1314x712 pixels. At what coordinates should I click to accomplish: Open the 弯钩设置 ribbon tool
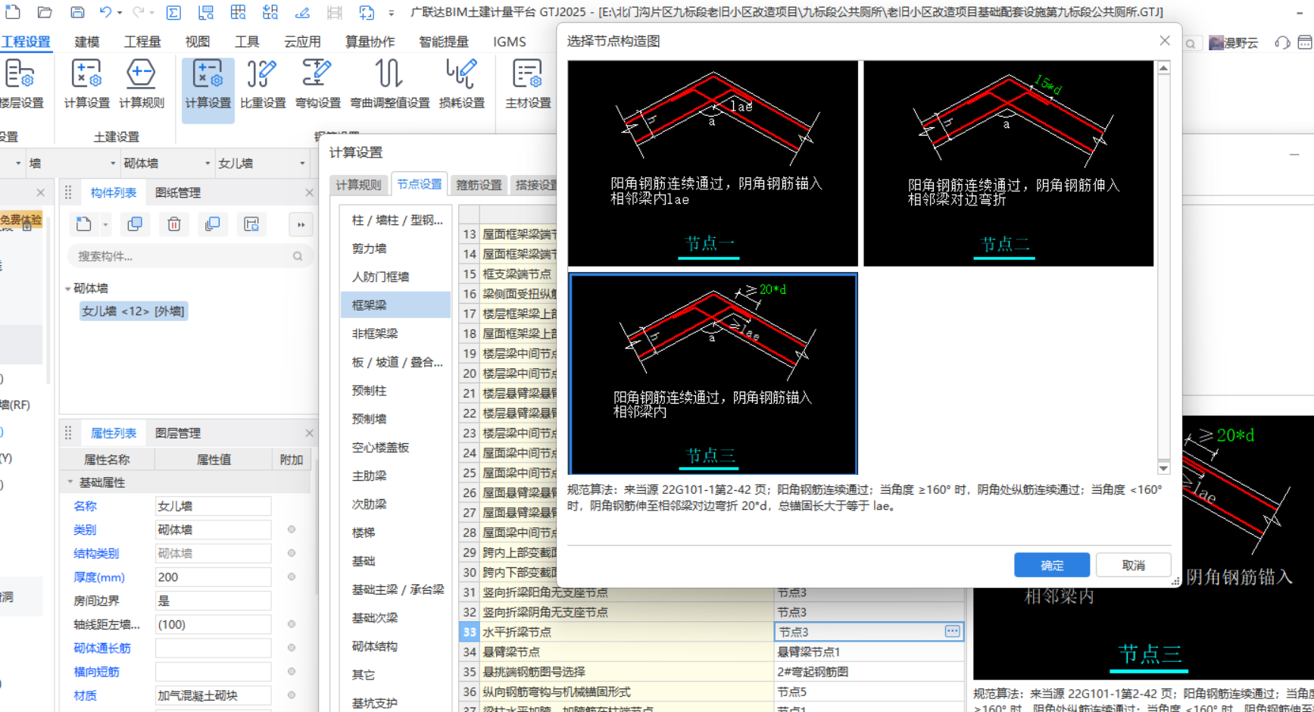click(317, 84)
